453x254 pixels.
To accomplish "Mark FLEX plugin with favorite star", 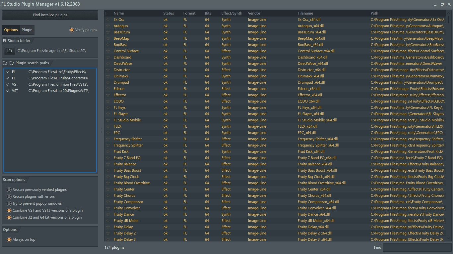I will (x=108, y=126).
